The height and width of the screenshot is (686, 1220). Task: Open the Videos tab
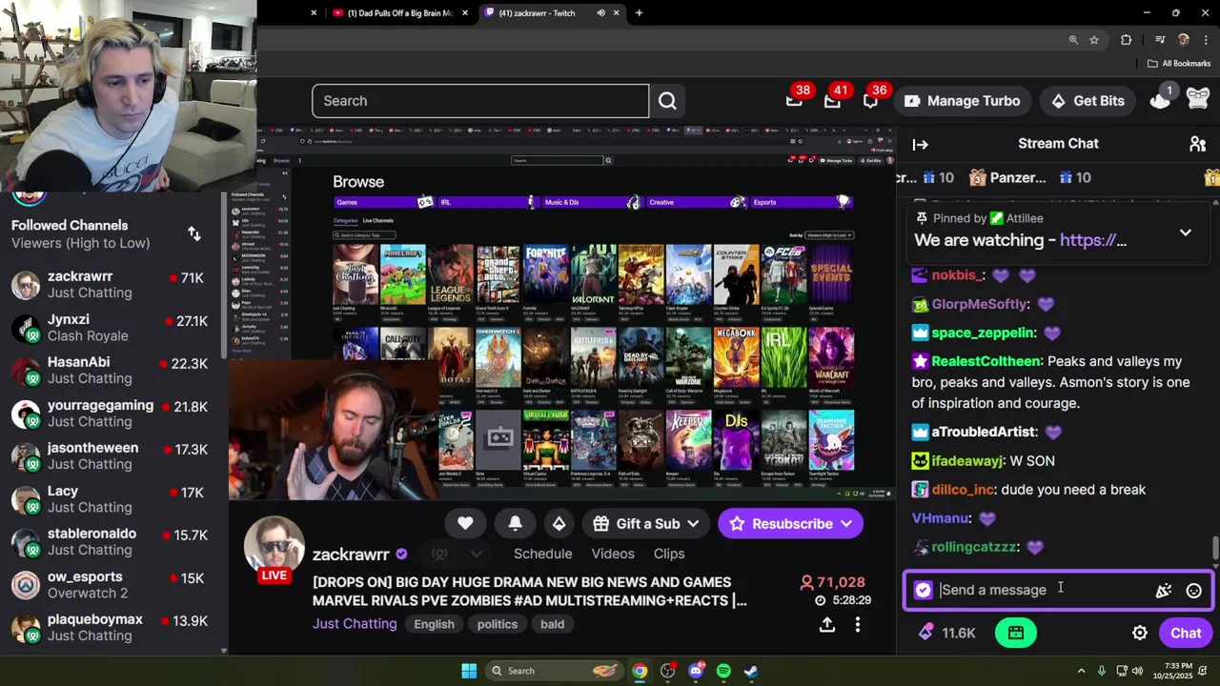pos(613,554)
